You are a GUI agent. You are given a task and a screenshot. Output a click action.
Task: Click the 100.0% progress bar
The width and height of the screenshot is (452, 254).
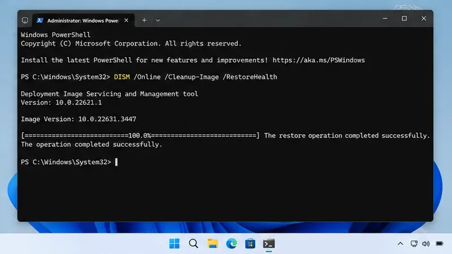click(140, 135)
